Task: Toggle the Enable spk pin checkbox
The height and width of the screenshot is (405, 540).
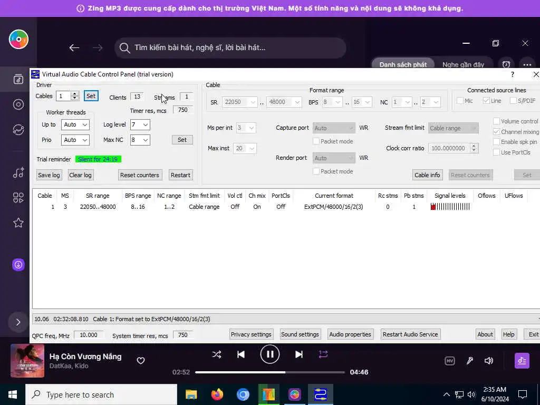Action: point(496,142)
